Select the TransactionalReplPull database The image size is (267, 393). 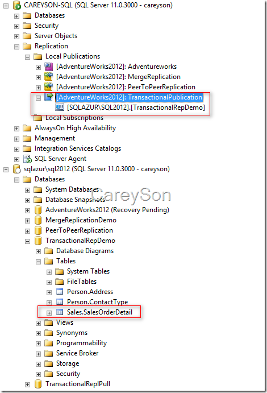pos(78,384)
